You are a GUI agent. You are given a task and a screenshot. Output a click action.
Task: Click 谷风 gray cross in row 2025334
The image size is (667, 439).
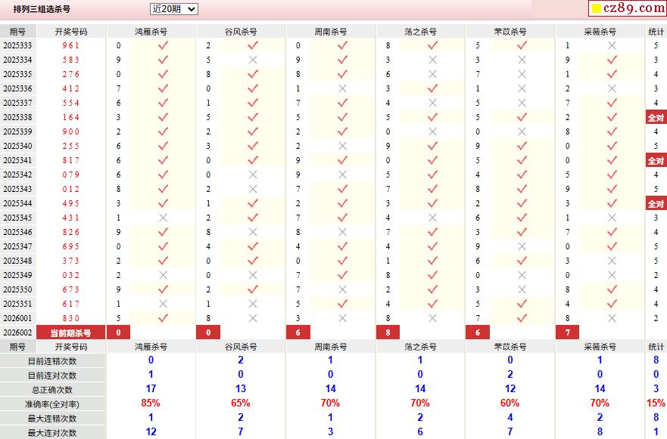click(x=253, y=60)
